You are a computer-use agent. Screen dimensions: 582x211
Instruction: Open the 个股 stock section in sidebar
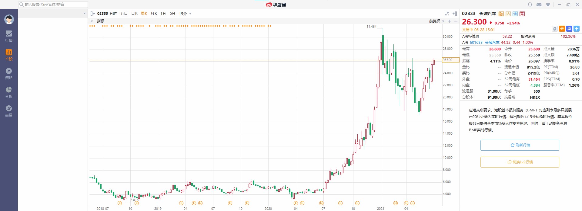[x=9, y=55]
